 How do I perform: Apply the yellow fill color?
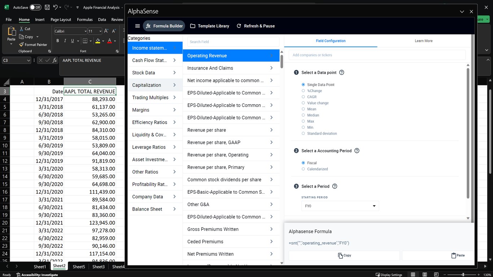click(x=97, y=41)
